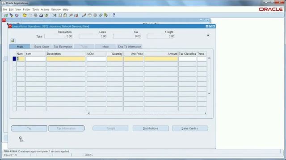Click the Sales Credits button

tap(190, 128)
